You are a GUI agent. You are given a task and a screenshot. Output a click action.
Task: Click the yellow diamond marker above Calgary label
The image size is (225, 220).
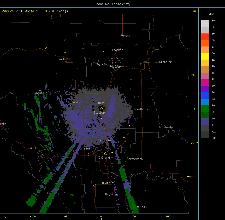pyautogui.click(x=106, y=154)
